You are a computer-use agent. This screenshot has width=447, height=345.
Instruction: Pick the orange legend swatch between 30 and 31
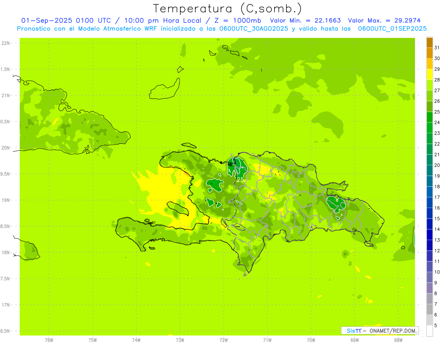tap(429, 53)
